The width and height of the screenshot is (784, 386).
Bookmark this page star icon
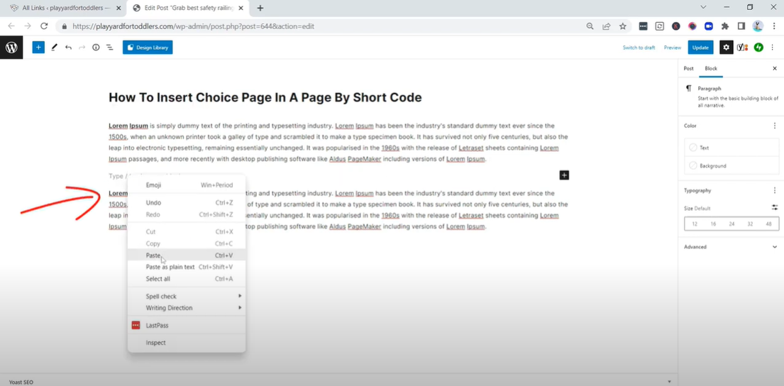pyautogui.click(x=622, y=26)
